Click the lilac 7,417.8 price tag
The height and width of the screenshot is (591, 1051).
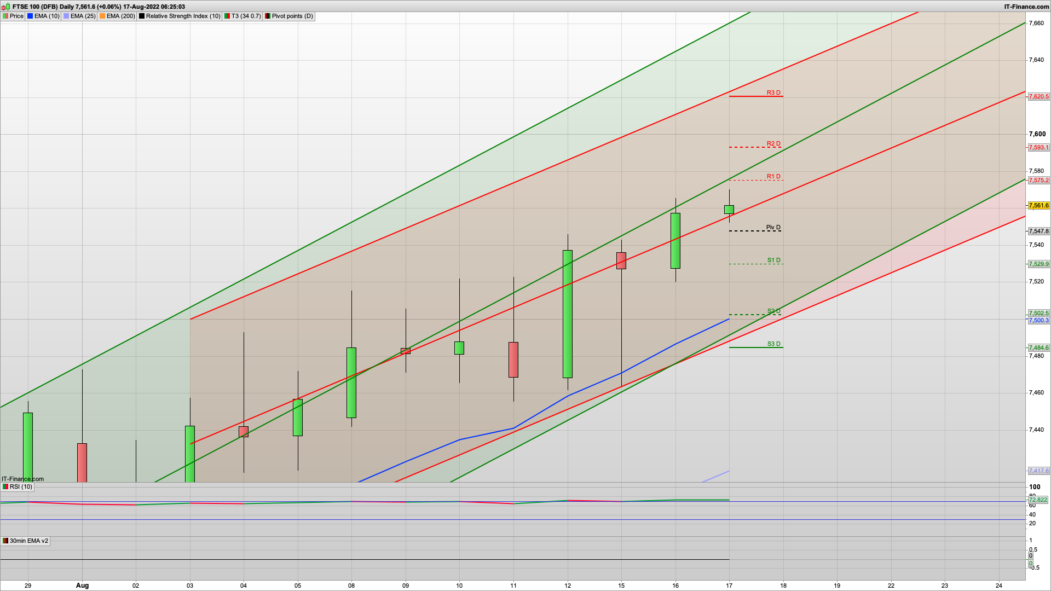[x=1038, y=471]
